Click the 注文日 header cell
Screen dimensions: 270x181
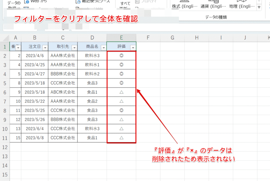[35, 46]
